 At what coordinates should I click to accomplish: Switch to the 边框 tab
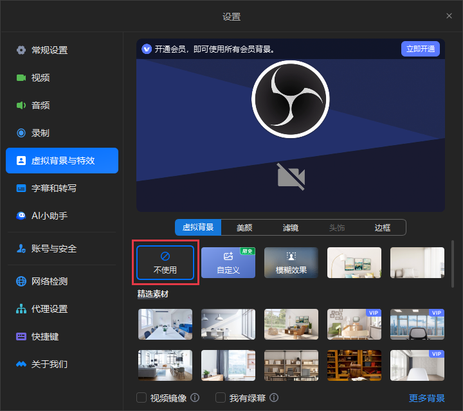point(383,227)
